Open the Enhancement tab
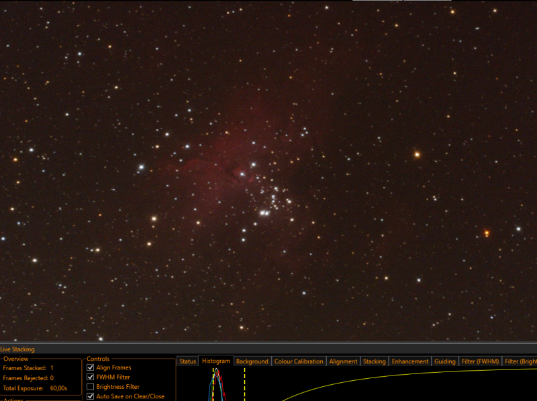The image size is (537, 401). tap(410, 361)
